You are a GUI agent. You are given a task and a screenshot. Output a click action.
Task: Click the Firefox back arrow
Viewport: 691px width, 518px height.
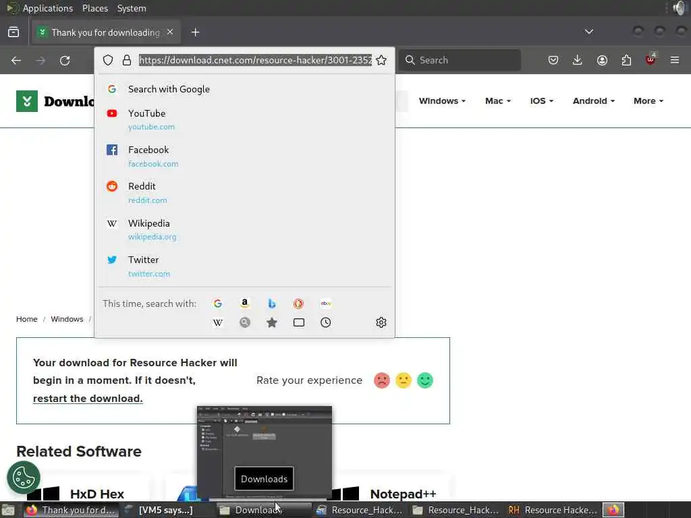(16, 60)
